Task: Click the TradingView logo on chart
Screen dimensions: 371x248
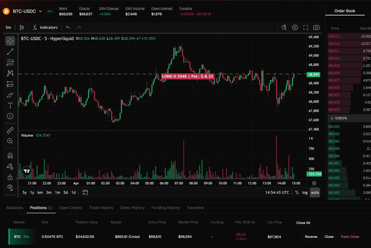Action: [27, 171]
